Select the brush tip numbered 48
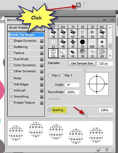The width and height of the screenshot is (118, 153). pyautogui.click(x=63, y=44)
